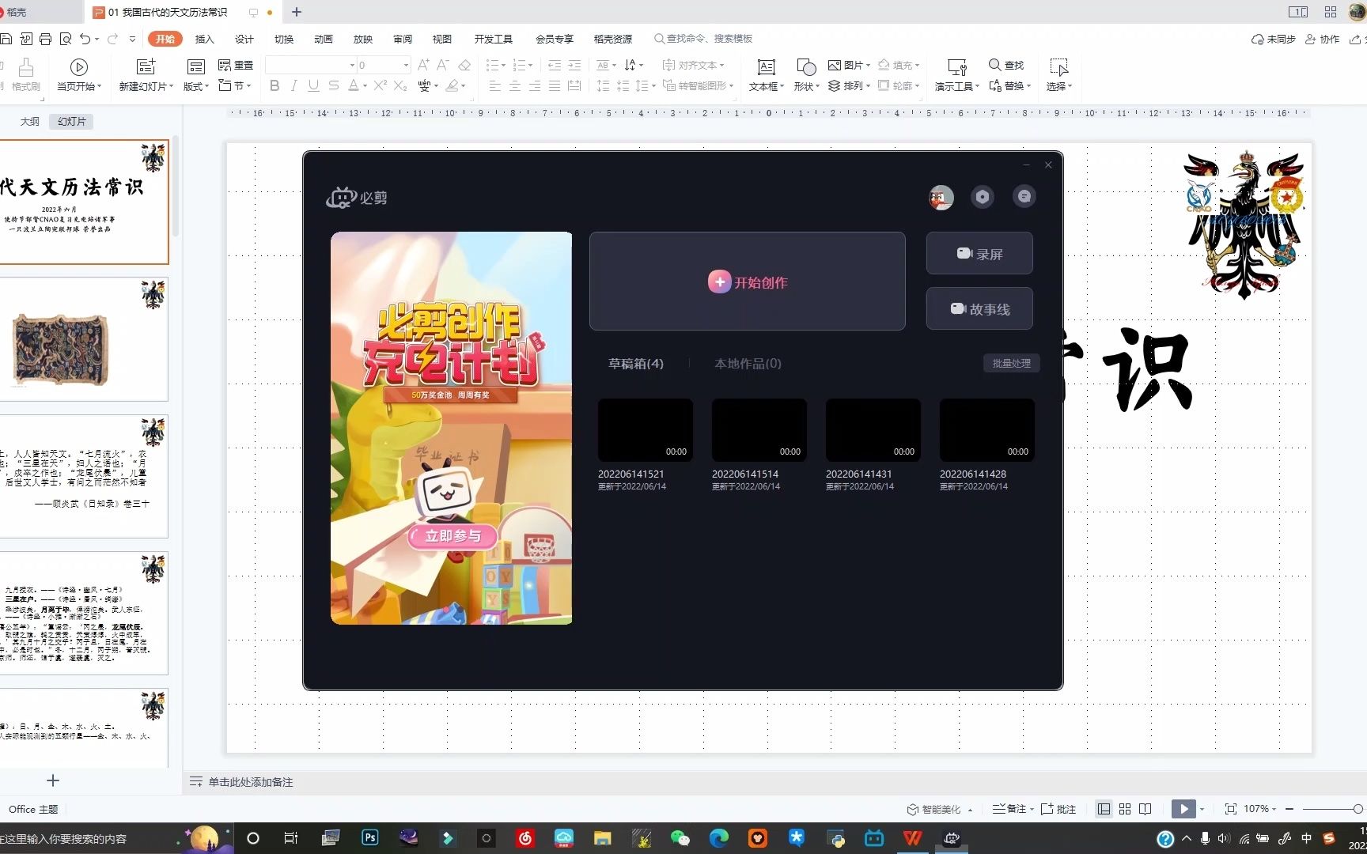1367x854 pixels.
Task: Switch to the 大纲 outline pane tab
Action: [x=29, y=122]
